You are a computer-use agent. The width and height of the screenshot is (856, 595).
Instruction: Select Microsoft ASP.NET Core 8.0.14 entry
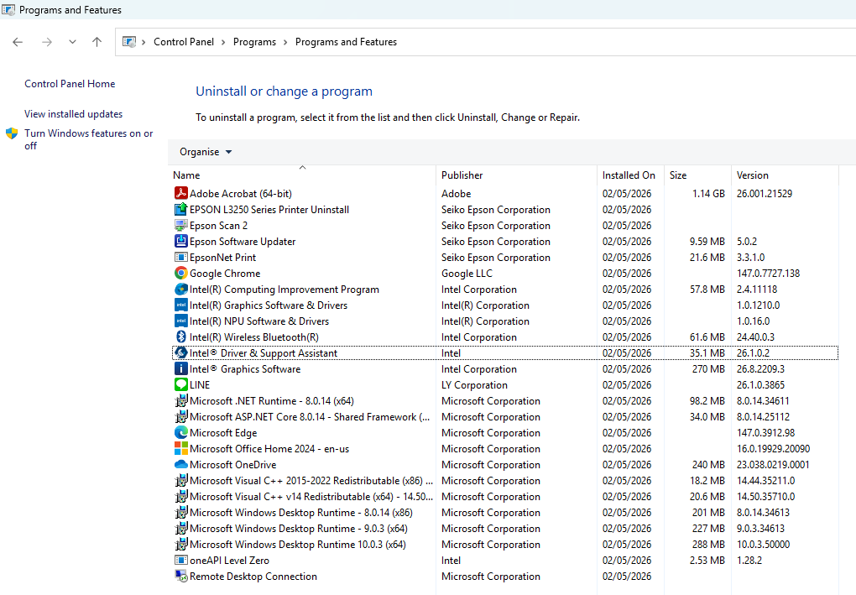pos(505,416)
